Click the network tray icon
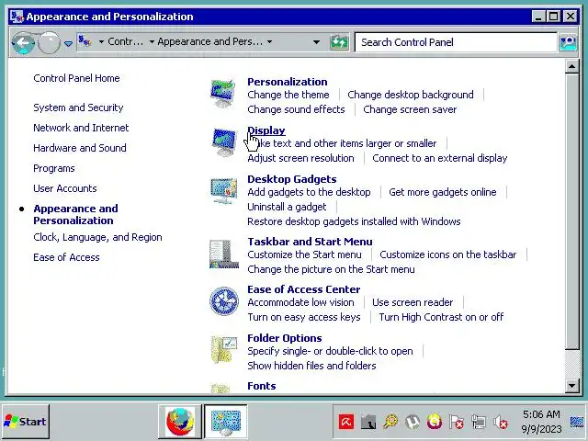The height and width of the screenshot is (441, 588). point(479,423)
